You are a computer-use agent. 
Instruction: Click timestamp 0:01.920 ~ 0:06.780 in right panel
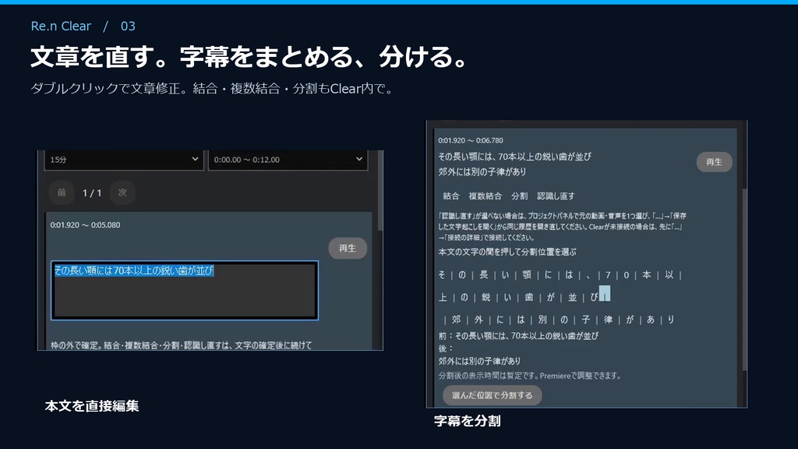[470, 140]
